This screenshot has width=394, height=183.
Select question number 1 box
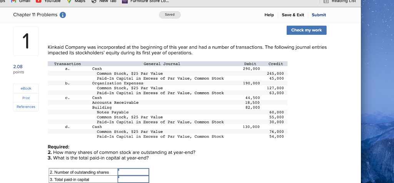(26, 41)
